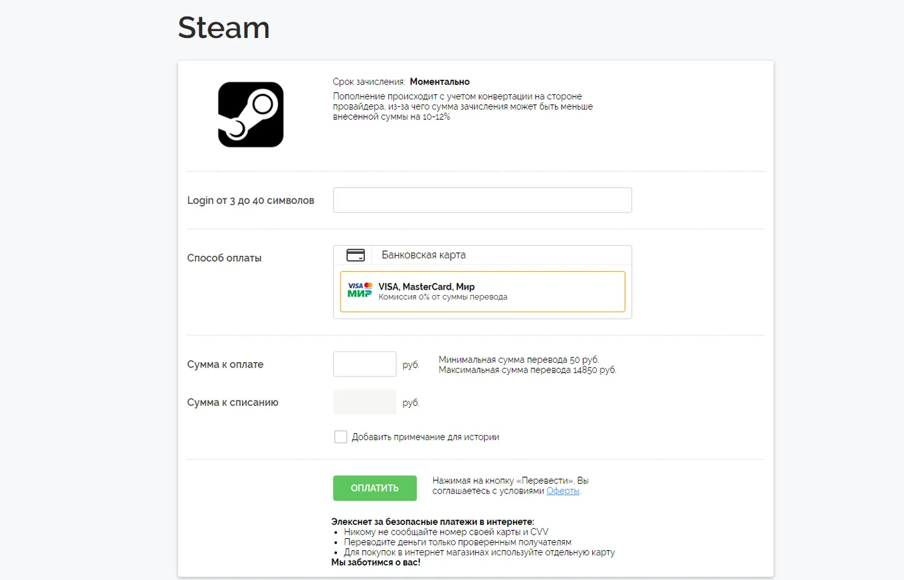
Task: Click the Visa MasterCard Mir logos
Action: 360,290
